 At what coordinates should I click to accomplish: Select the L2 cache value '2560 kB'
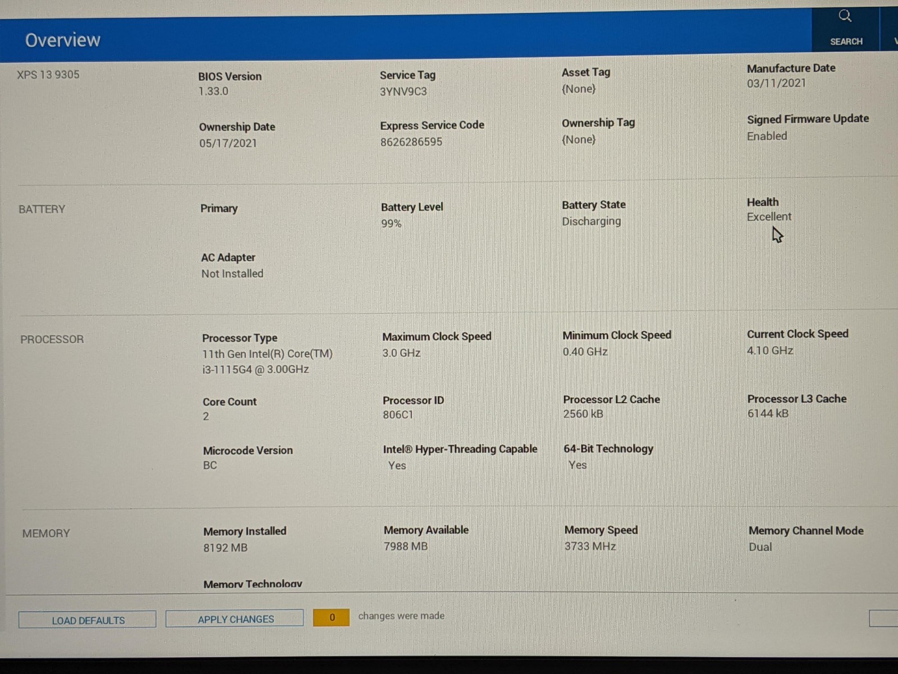tap(584, 414)
